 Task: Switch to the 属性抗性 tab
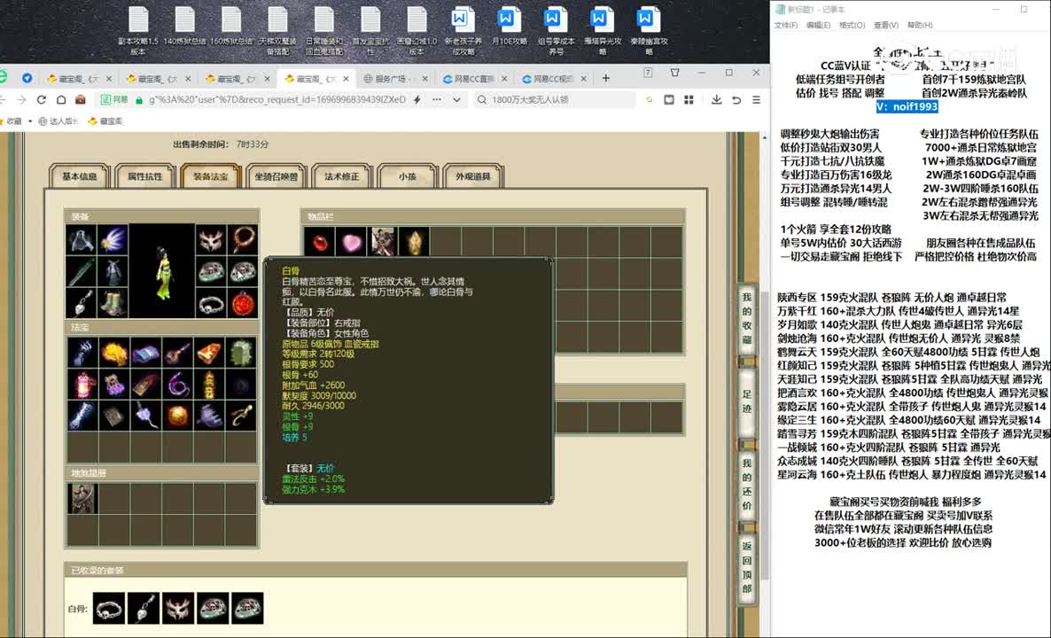144,176
